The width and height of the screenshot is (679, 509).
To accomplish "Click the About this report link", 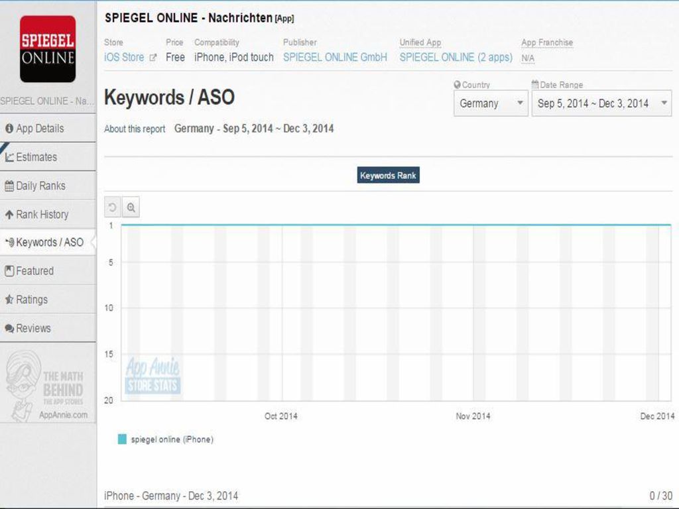I will click(135, 129).
